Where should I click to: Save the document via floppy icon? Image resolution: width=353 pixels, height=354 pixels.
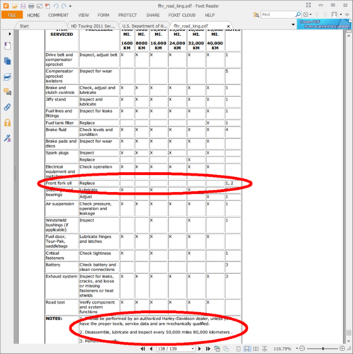[23, 6]
